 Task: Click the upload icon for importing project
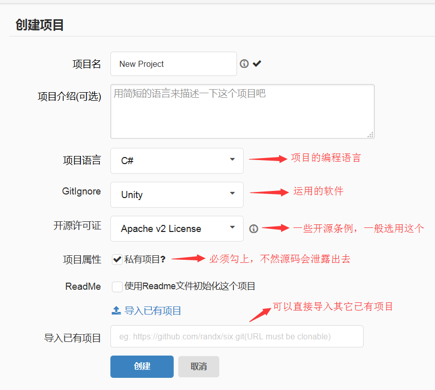click(116, 310)
